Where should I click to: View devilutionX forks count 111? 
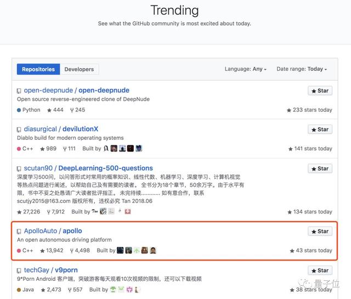pos(69,149)
